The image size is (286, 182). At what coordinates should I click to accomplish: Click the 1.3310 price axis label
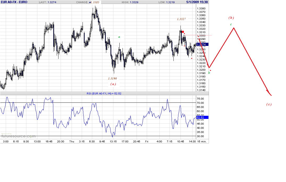201,32
